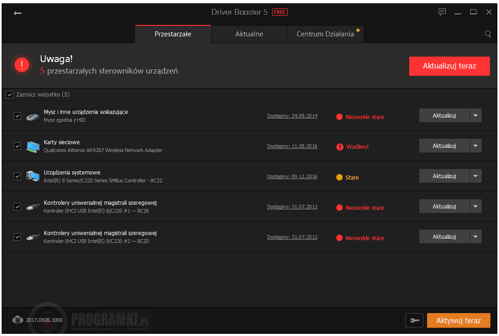Open Dostępny: 24.09.2014 link
The height and width of the screenshot is (336, 499).
click(x=292, y=116)
